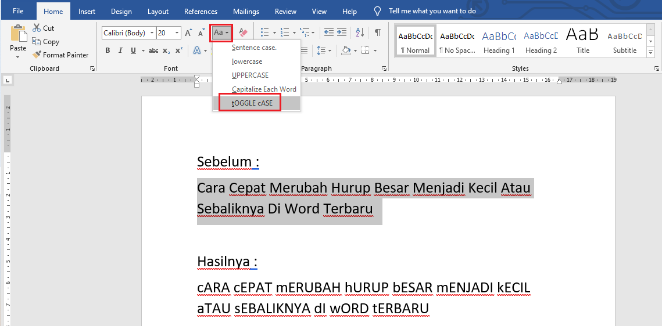662x326 pixels.
Task: Select tOGGLE cASE menu entry
Action: tap(257, 103)
